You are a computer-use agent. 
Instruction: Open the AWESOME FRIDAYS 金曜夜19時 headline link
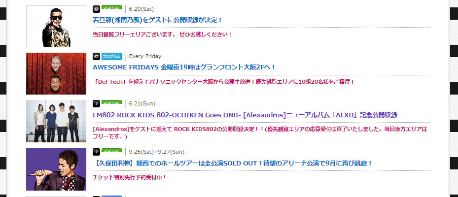point(184,67)
